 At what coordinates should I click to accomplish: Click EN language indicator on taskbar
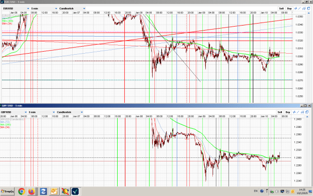pos(256,191)
